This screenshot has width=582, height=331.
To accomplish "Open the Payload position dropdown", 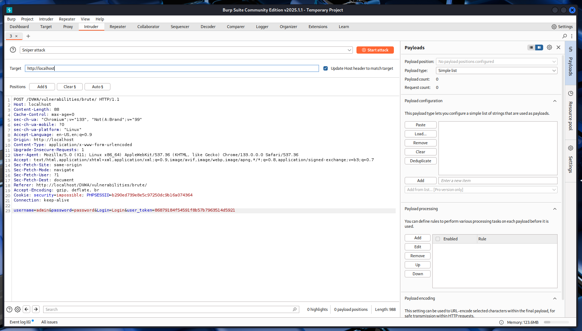I will pyautogui.click(x=496, y=62).
